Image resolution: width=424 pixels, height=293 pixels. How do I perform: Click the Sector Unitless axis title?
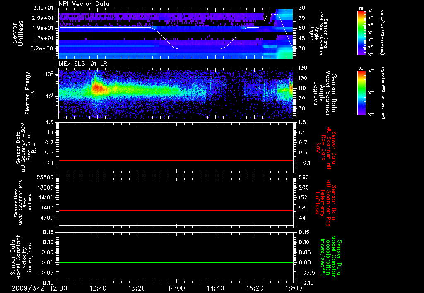click(17, 33)
